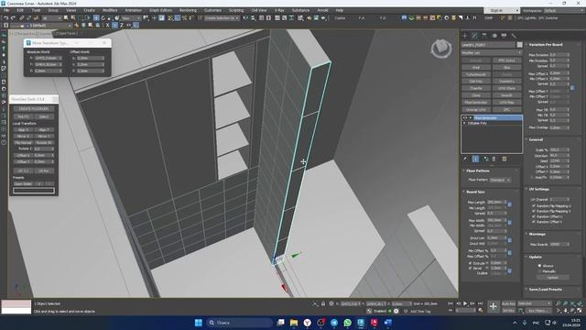Viewport: 586px width, 330px height.
Task: Activate the Select and Rotate tool
Action: pos(103,18)
